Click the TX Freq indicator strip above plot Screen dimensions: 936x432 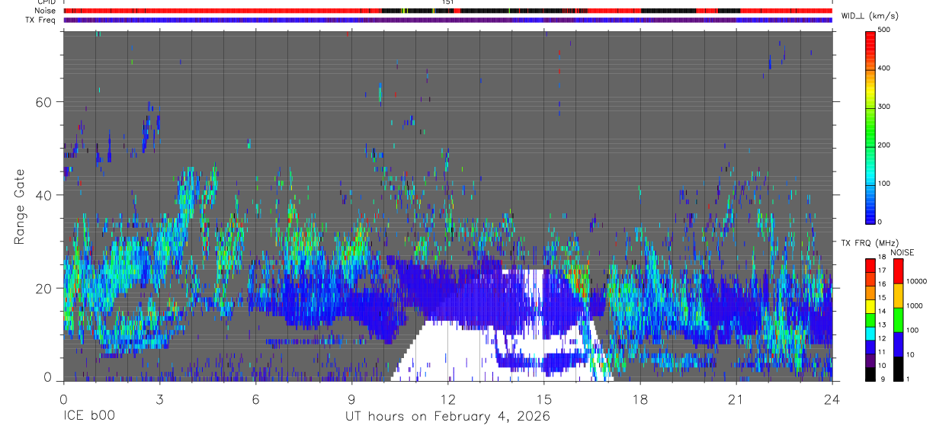coord(447,20)
